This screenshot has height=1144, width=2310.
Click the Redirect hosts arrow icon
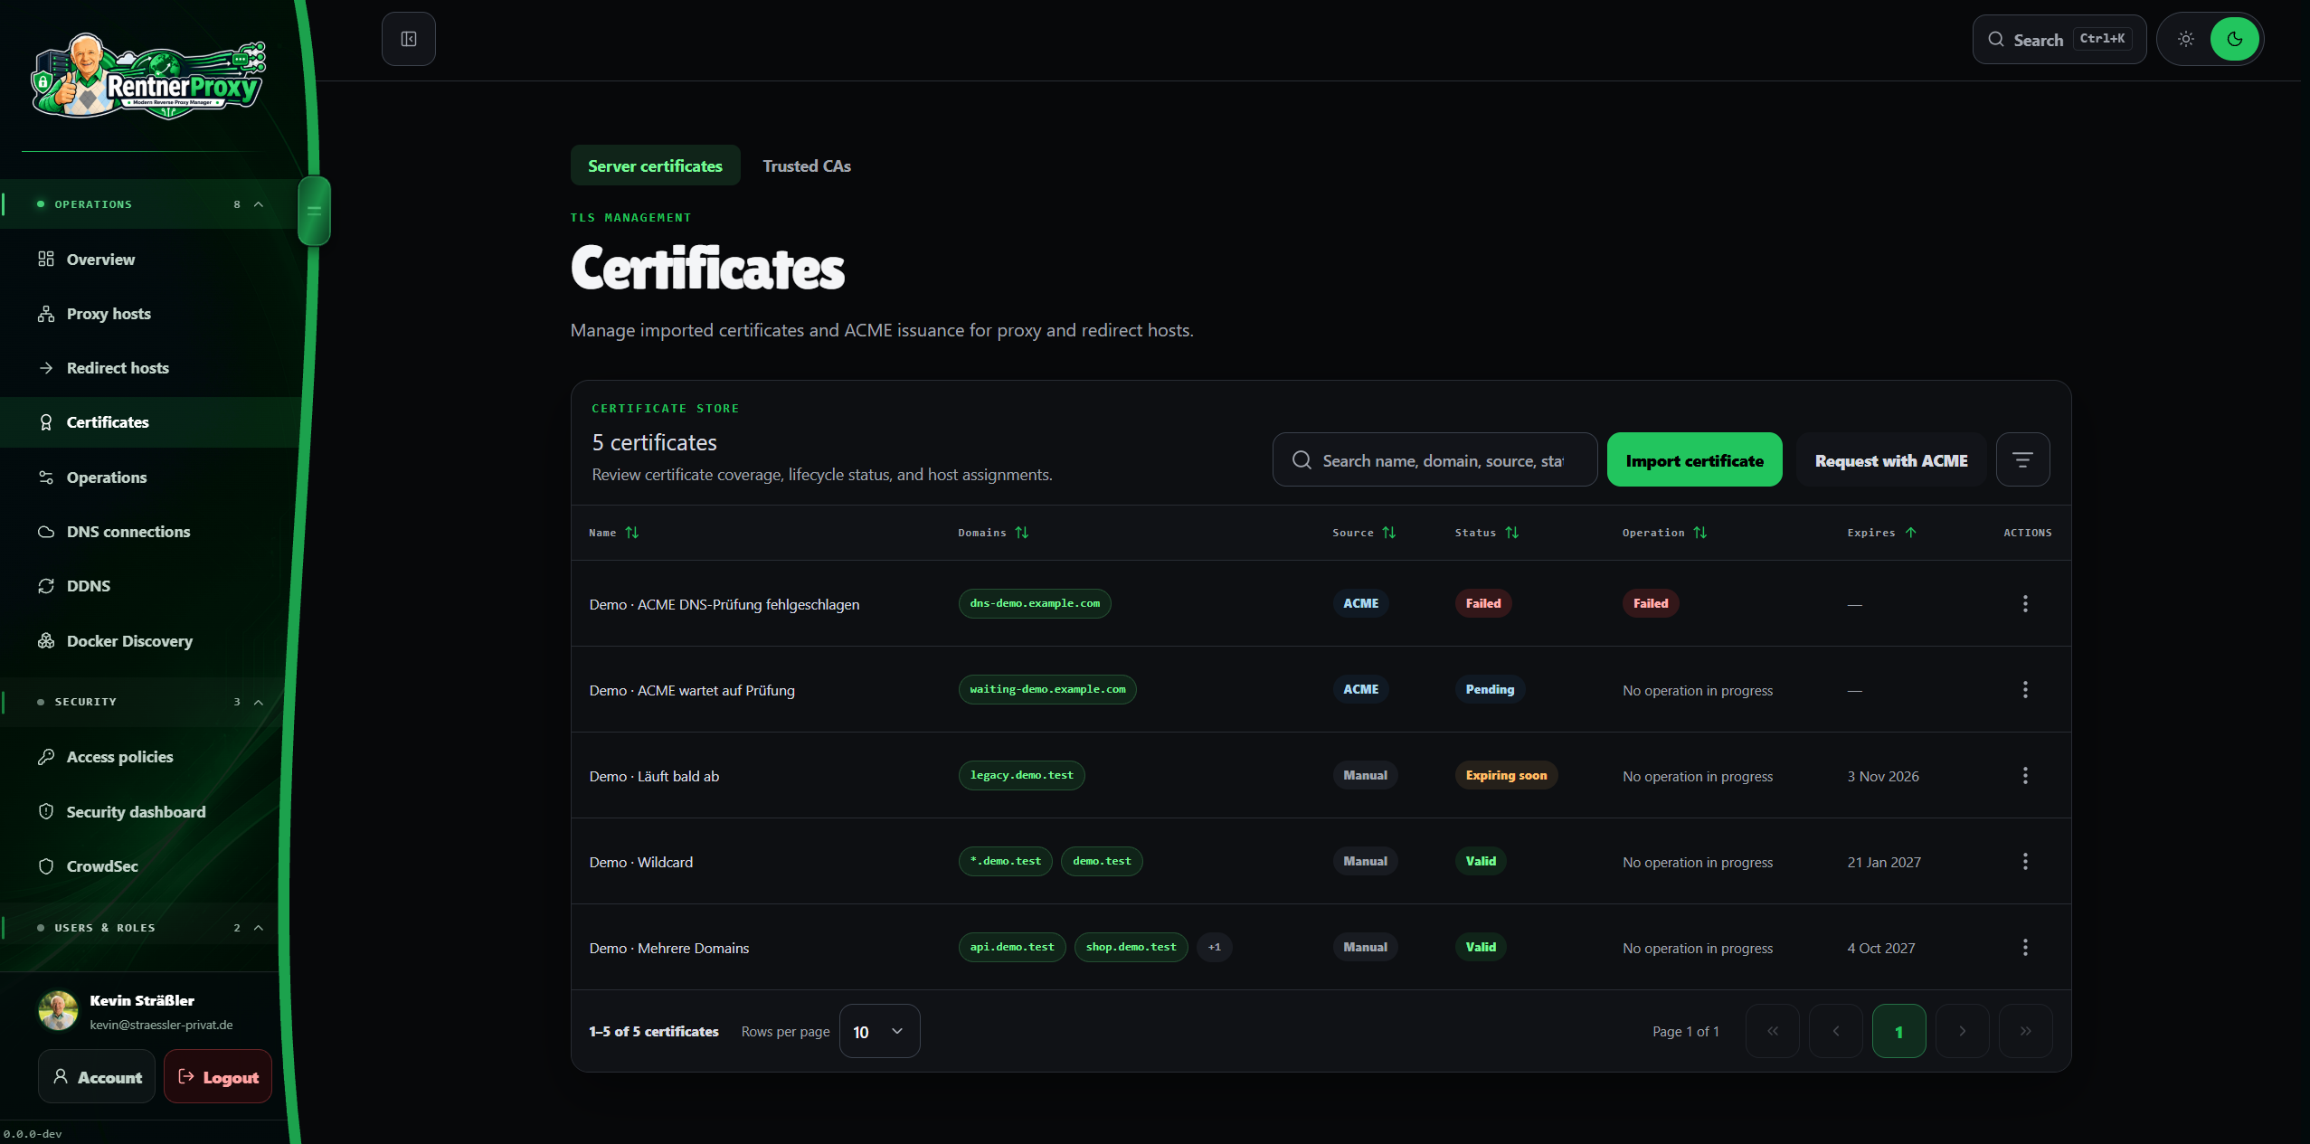click(46, 368)
